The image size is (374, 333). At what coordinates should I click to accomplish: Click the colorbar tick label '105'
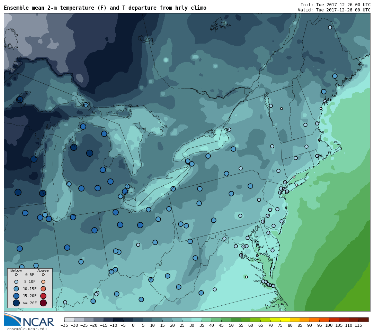339,325
